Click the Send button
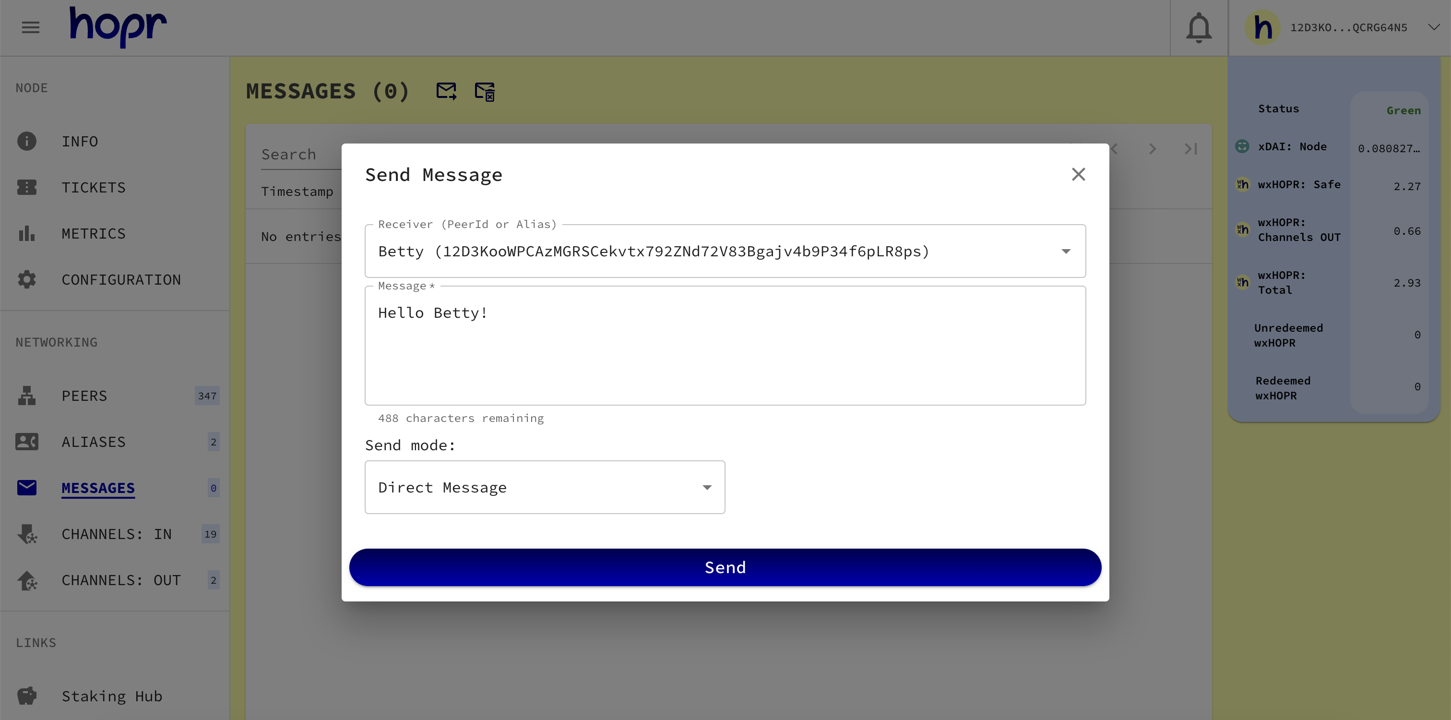 pos(725,567)
